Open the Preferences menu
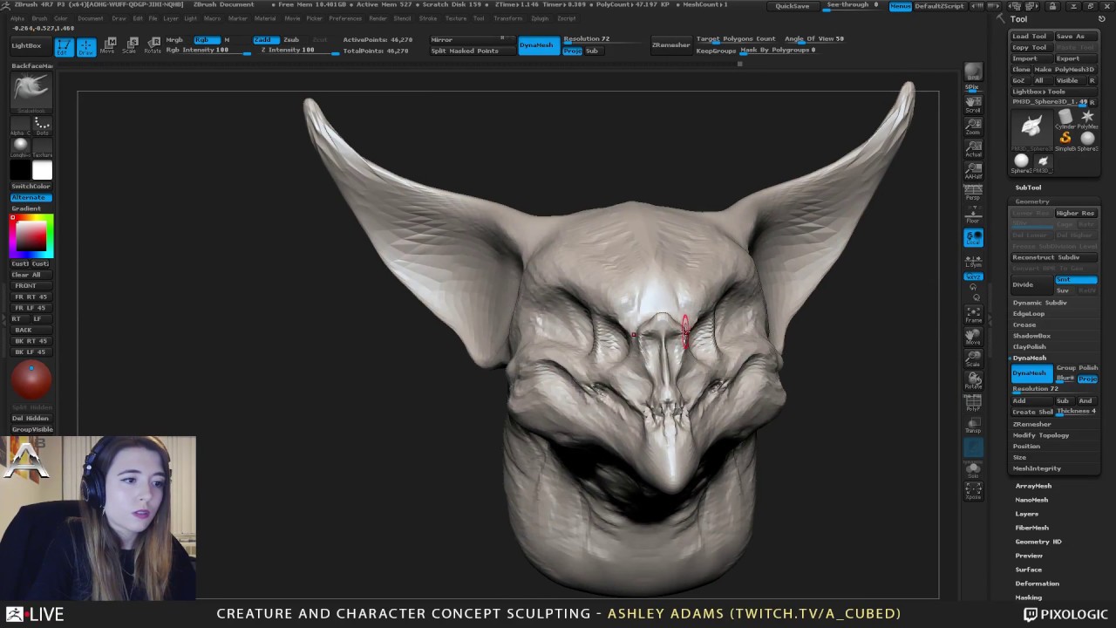Viewport: 1116px width, 628px height. [x=345, y=18]
